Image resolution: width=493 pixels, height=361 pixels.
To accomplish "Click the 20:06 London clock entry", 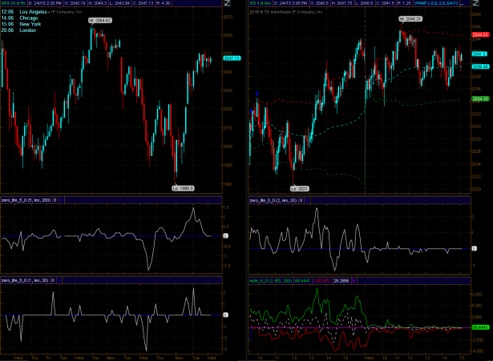I will coord(18,30).
